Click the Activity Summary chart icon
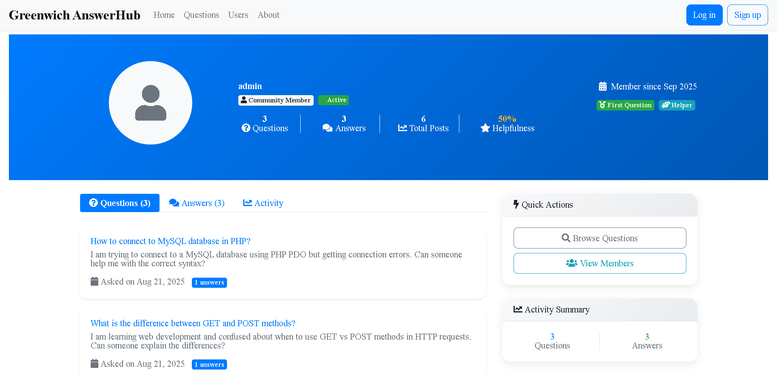Screen dimensions: 777x374 [518, 309]
